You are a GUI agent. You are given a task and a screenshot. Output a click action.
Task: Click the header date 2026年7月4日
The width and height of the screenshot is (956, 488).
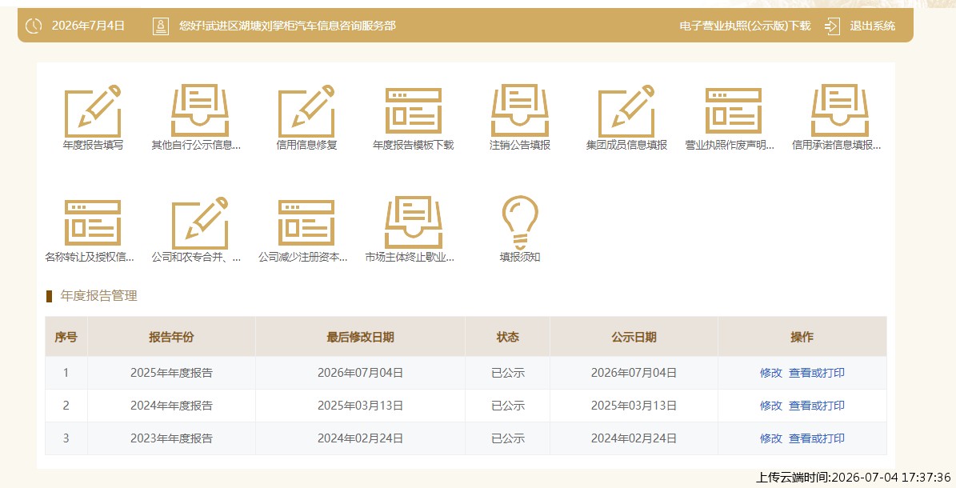(x=89, y=26)
